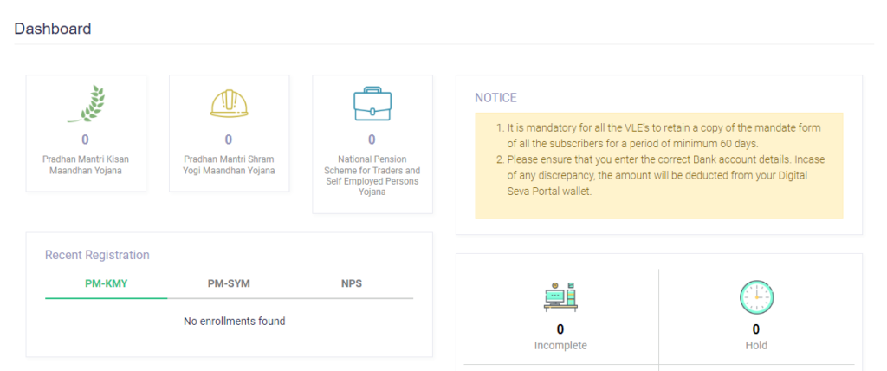Click the wheat sprig icon for Kisan Maandhan
887x371 pixels.
pos(86,104)
